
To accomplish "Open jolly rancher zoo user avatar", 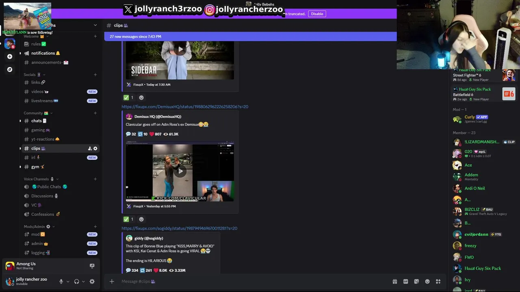I will 10,281.
